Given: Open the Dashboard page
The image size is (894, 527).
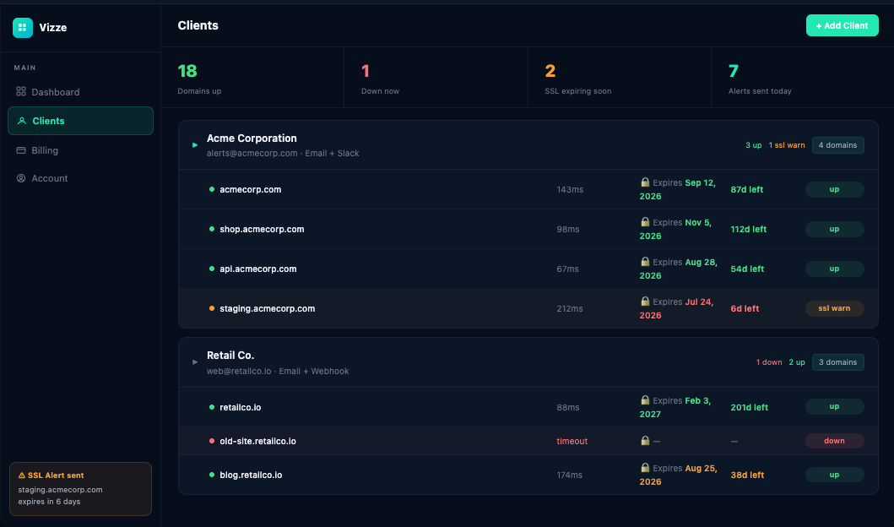Looking at the screenshot, I should (x=80, y=92).
